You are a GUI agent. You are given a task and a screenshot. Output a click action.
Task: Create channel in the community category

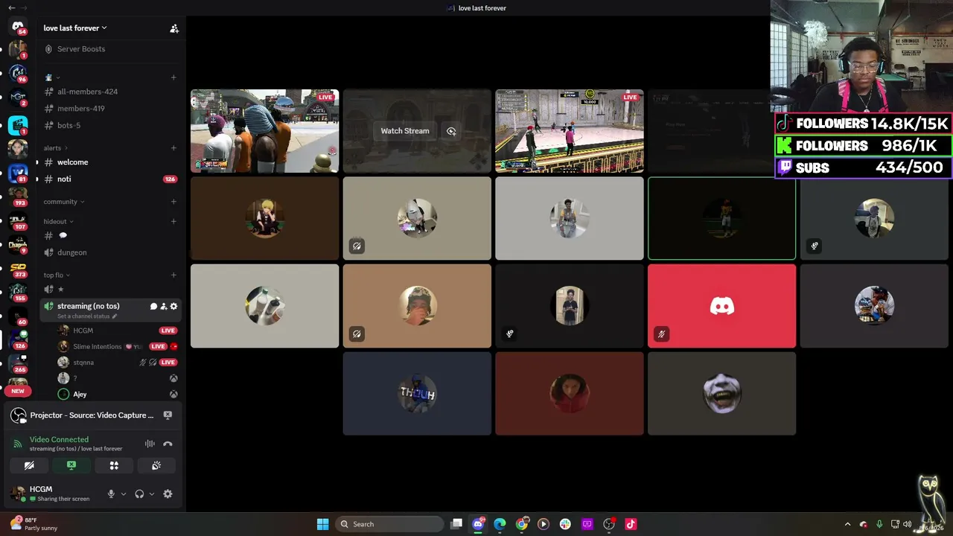pyautogui.click(x=173, y=202)
